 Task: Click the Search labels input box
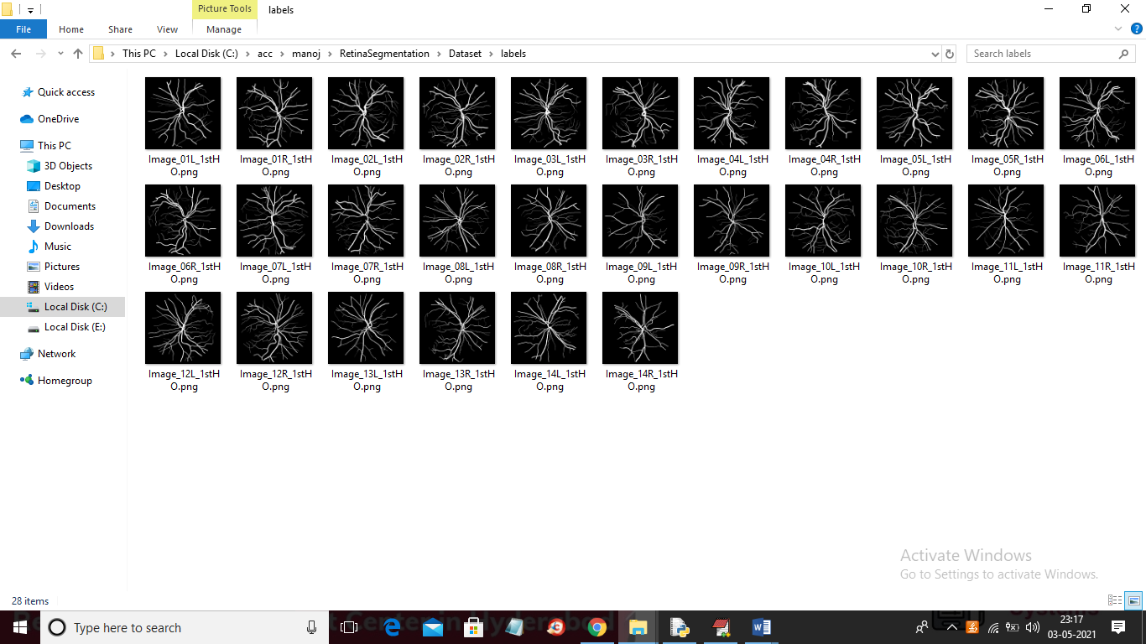(x=1043, y=54)
